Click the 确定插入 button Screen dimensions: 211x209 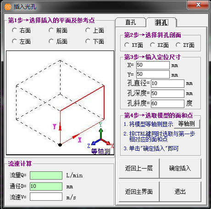pyautogui.click(x=180, y=168)
